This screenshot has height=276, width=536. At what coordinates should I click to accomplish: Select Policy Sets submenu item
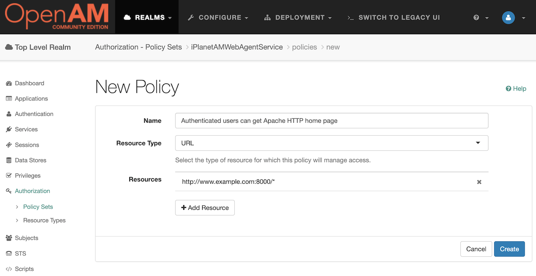(x=38, y=207)
